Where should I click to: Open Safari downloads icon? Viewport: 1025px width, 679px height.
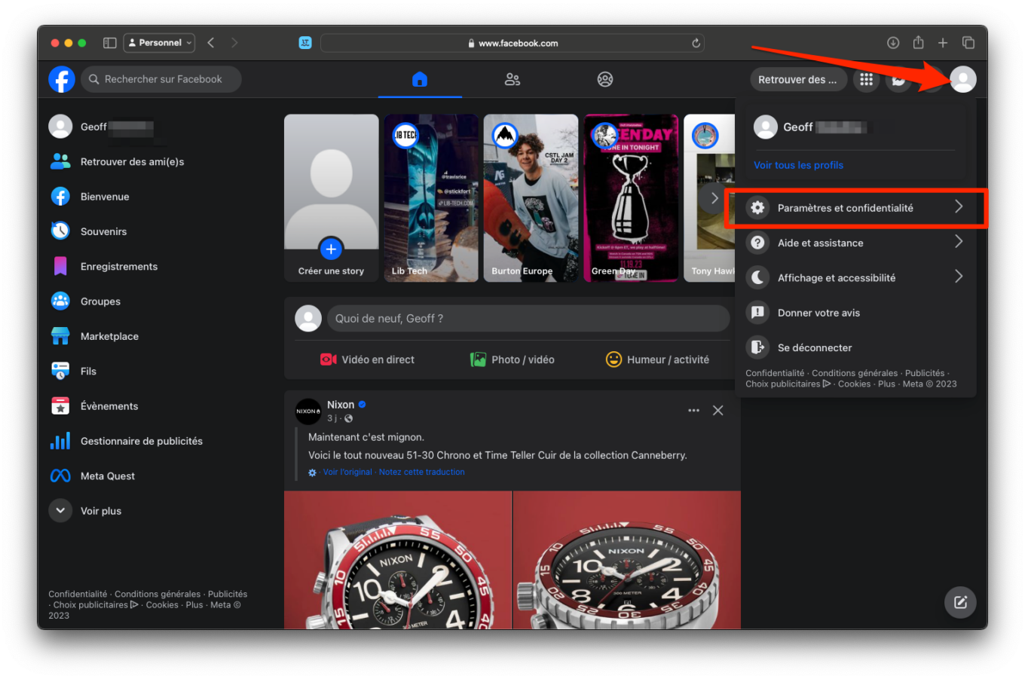click(x=893, y=43)
